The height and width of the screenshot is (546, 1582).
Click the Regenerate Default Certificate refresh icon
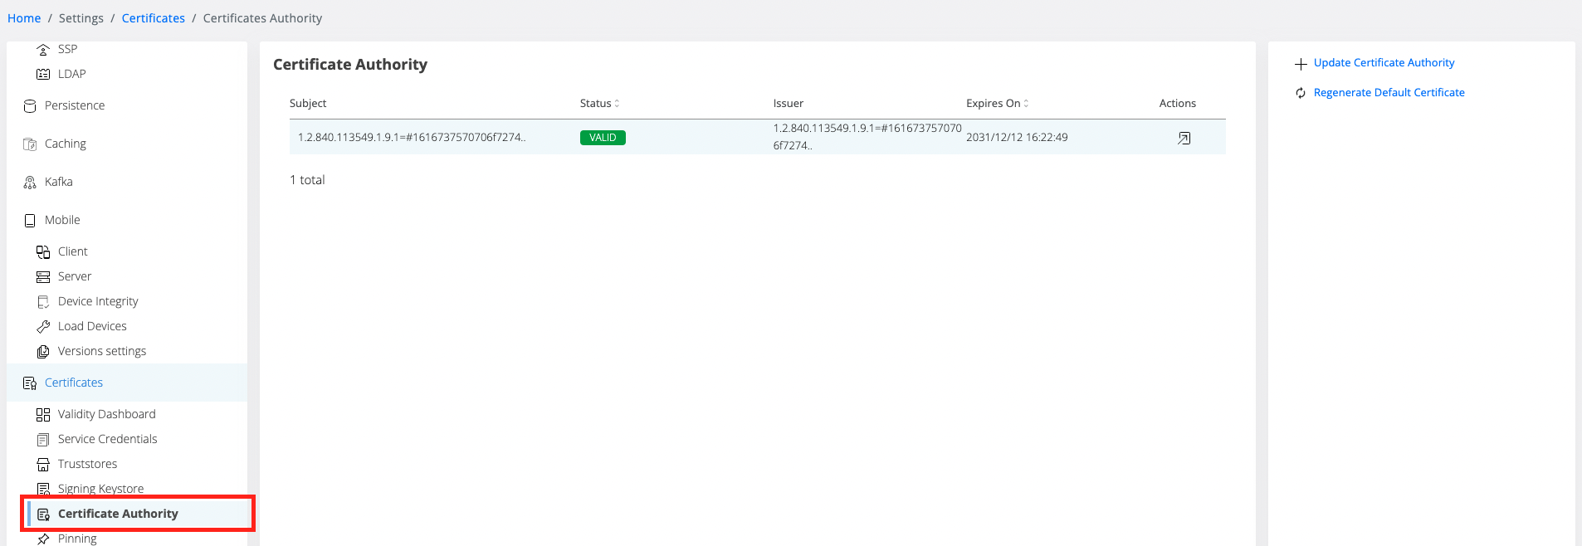(x=1301, y=93)
